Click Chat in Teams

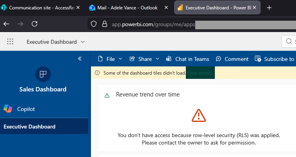(x=187, y=59)
